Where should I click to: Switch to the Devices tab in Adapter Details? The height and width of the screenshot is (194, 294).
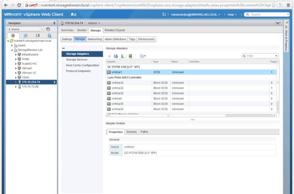pyautogui.click(x=132, y=132)
